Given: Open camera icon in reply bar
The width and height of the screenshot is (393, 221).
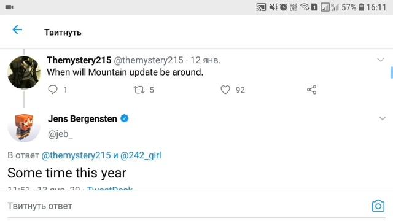Looking at the screenshot, I should [378, 206].
